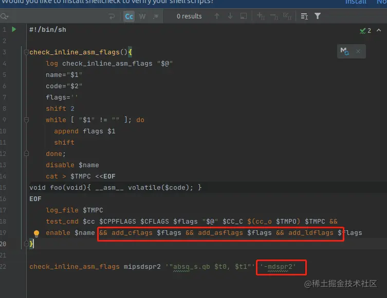Click the search magnifier history icon
The image size is (387, 298).
point(5,16)
